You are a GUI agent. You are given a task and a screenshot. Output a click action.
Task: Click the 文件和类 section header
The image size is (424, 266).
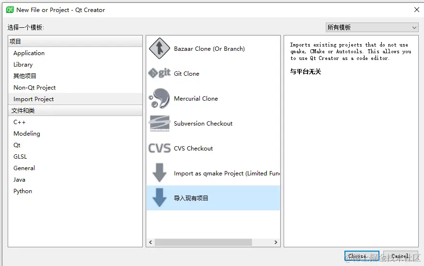pyautogui.click(x=75, y=110)
